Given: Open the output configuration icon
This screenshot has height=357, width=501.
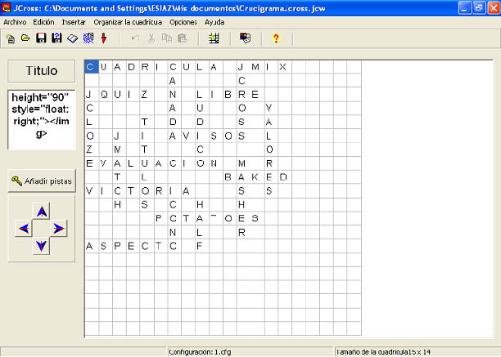Looking at the screenshot, I should (x=245, y=38).
